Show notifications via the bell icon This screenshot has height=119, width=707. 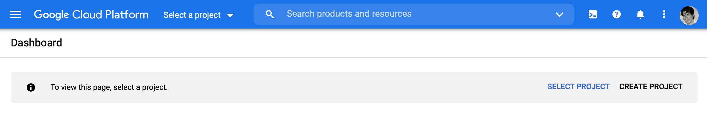tap(640, 14)
